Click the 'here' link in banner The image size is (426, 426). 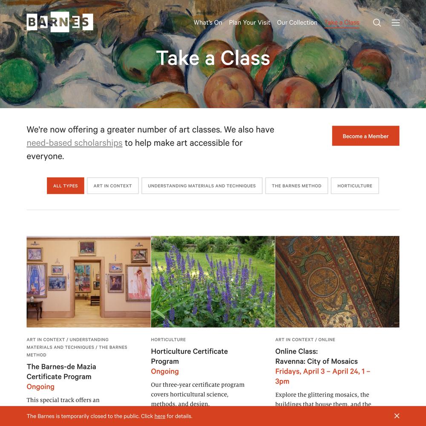(160, 416)
